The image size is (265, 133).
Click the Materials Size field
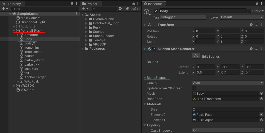coord(228,109)
